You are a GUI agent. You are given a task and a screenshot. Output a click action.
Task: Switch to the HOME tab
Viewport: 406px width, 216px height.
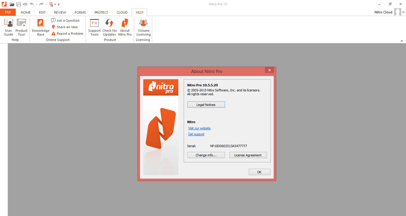point(26,12)
